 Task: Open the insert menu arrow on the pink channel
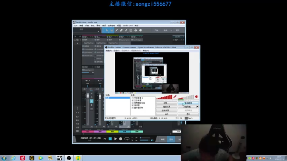[91, 37]
